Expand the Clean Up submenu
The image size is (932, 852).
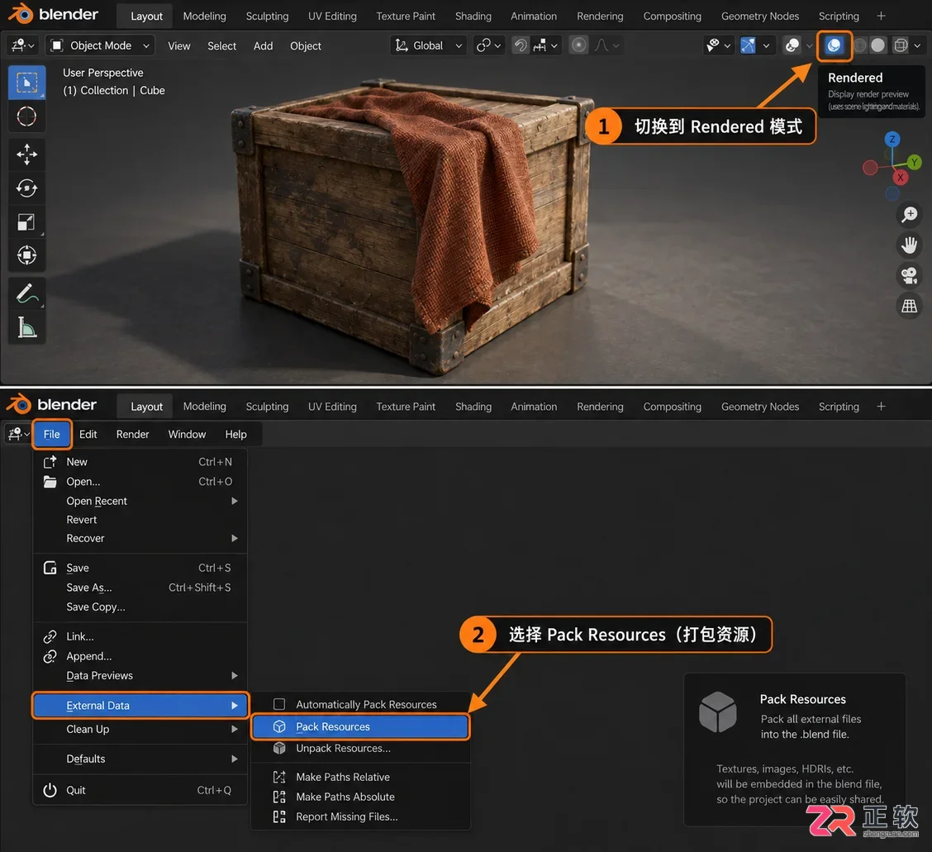click(x=140, y=729)
